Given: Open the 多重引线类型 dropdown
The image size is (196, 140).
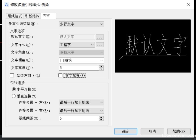Looking at the screenshot, I should coord(81,24).
